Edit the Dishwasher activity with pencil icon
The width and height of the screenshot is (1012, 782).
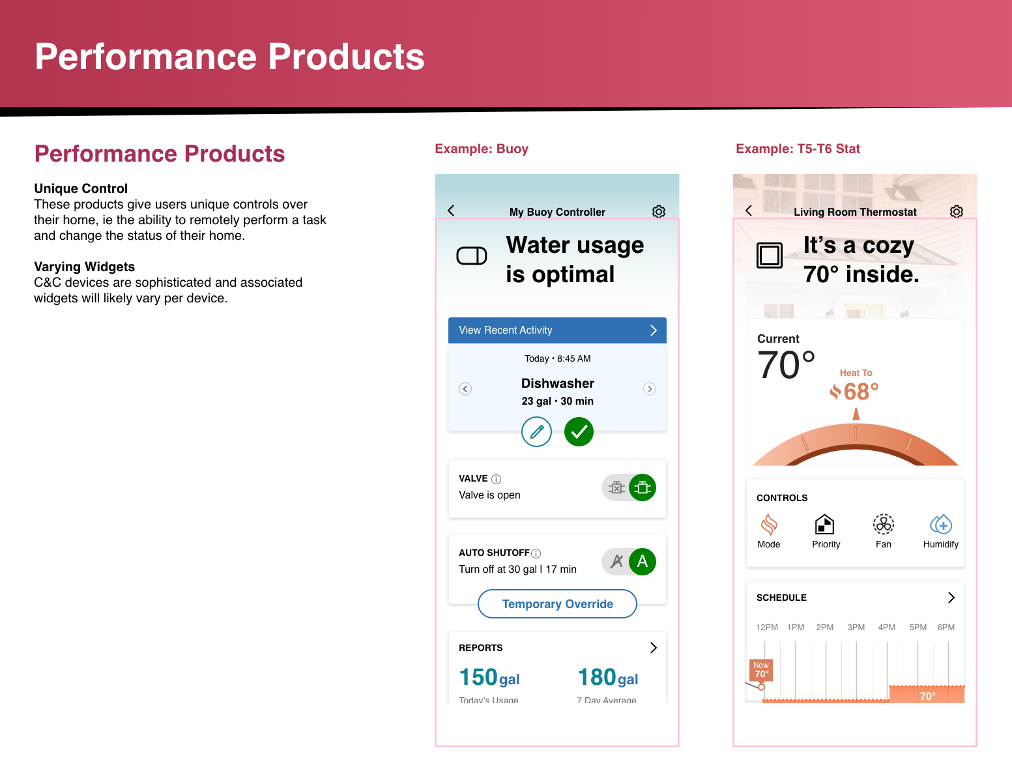536,431
